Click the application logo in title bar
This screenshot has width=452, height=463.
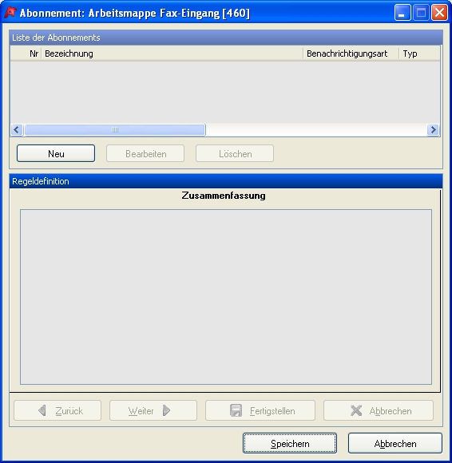point(10,13)
